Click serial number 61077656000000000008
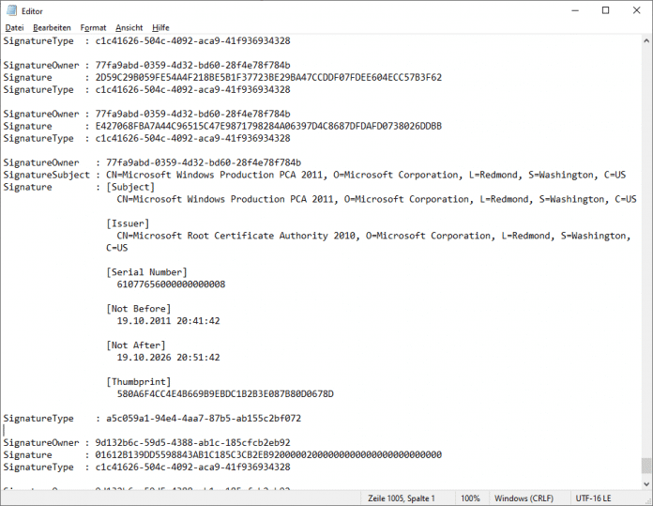This screenshot has width=653, height=506. pos(171,284)
